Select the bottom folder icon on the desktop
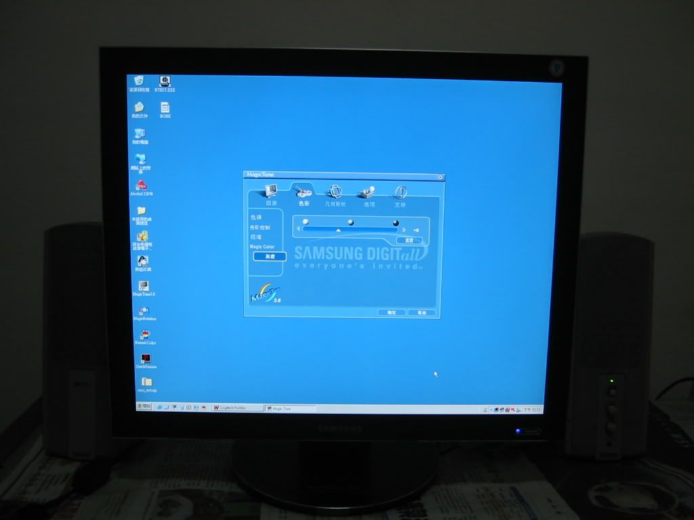694x520 pixels. point(147,385)
